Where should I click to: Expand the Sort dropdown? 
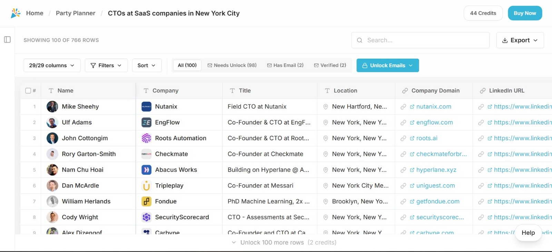147,65
